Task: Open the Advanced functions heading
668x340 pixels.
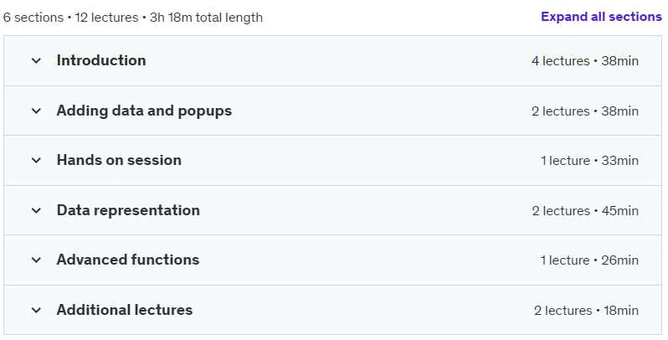Action: tap(128, 260)
